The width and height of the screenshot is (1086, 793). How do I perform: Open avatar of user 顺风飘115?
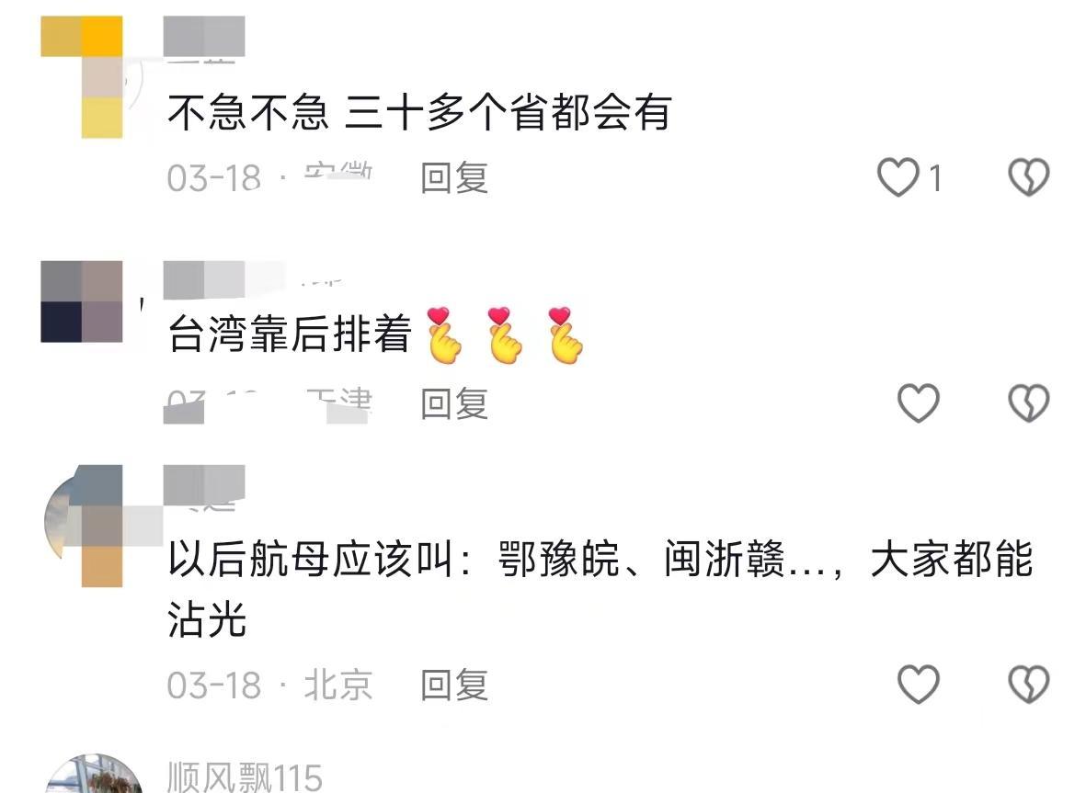tap(93, 773)
